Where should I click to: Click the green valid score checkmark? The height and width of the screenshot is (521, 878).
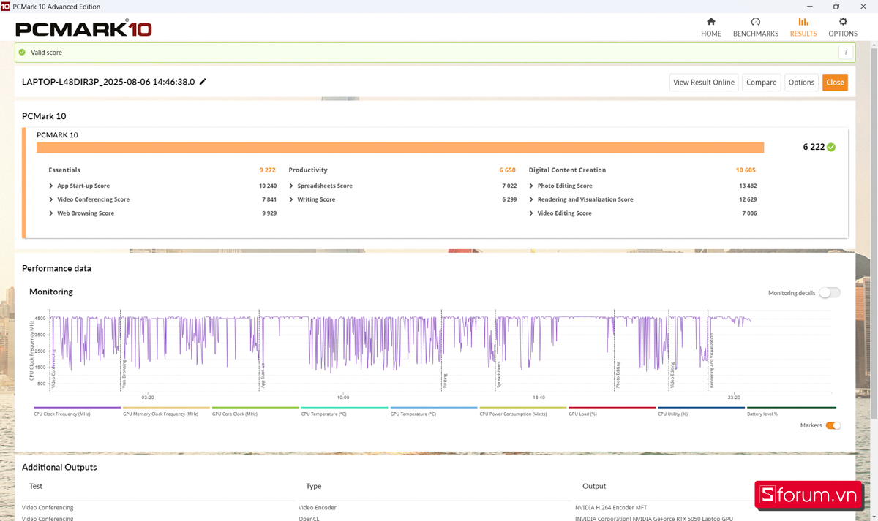coord(22,53)
